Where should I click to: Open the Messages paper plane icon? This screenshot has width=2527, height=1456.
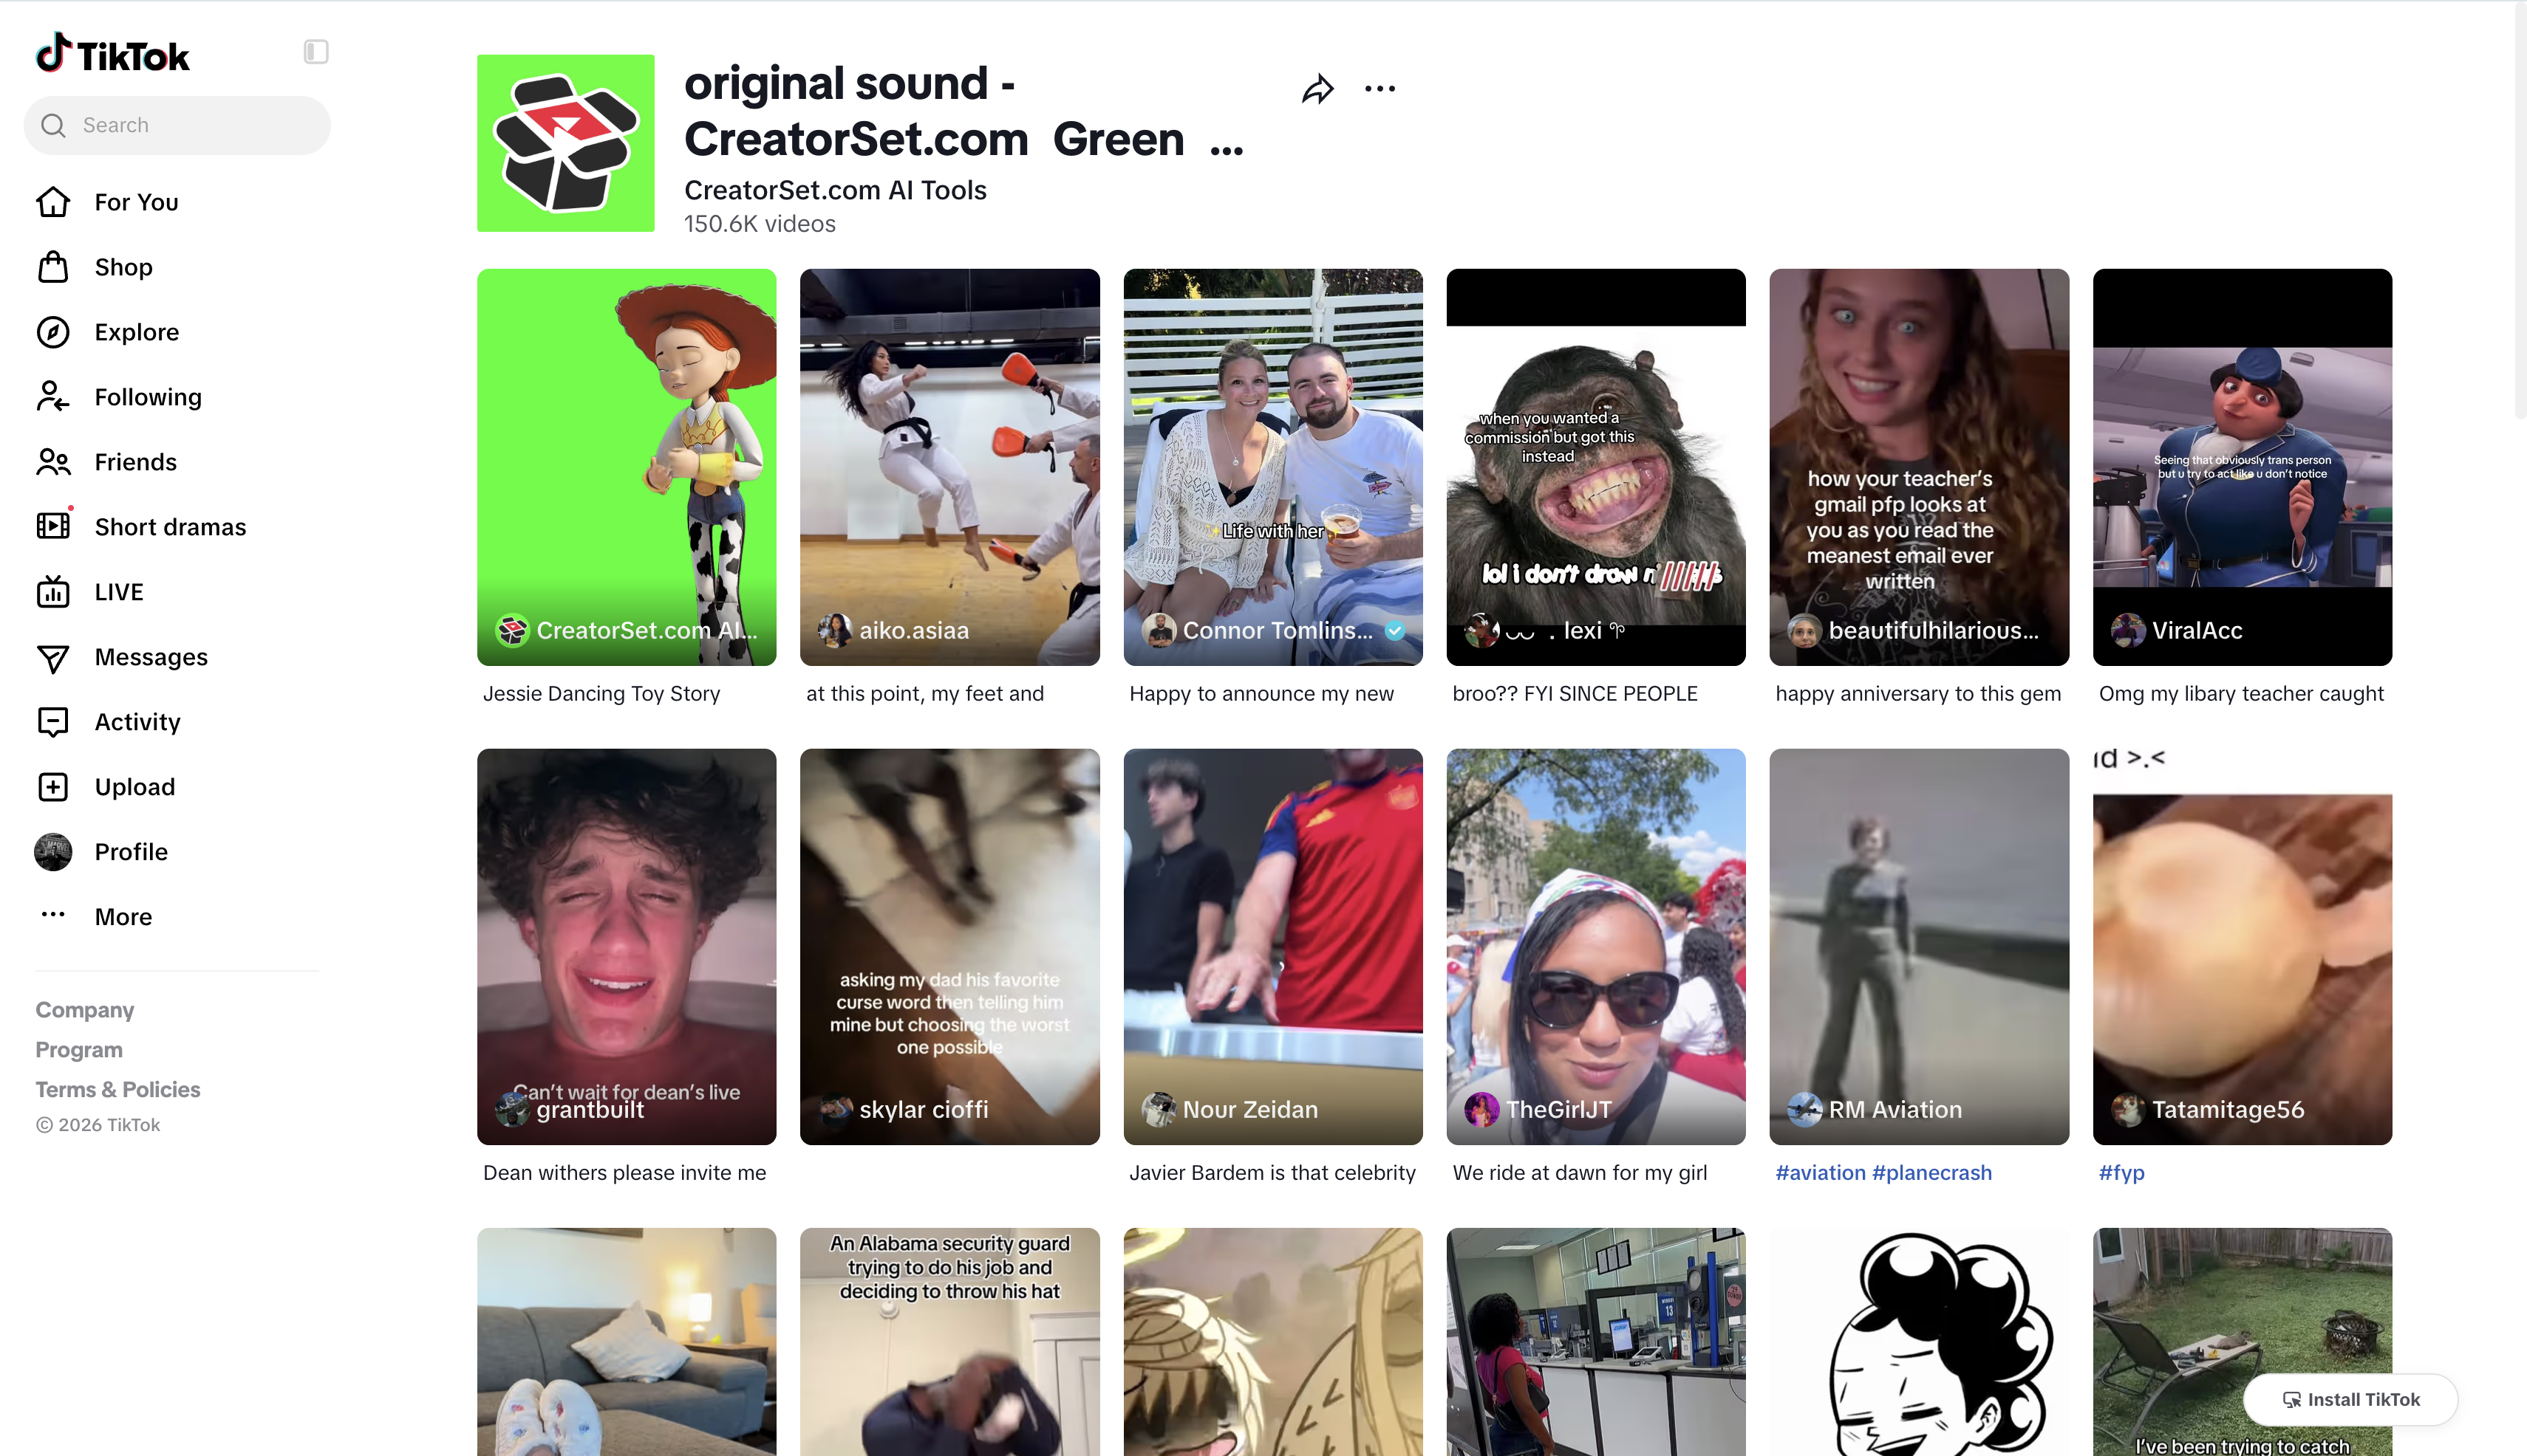[53, 657]
